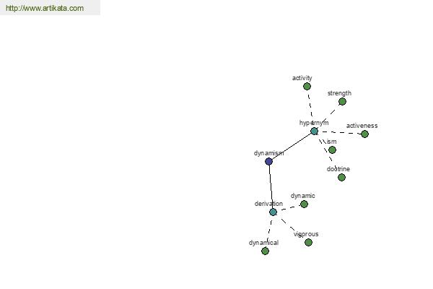This screenshot has width=433, height=289.
Task: Click the green strength node
Action: pos(342,101)
